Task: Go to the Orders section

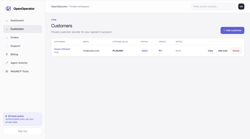Action: [22, 37]
